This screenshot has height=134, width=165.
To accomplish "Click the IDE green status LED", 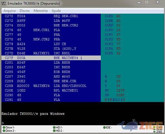I will pos(105,127).
